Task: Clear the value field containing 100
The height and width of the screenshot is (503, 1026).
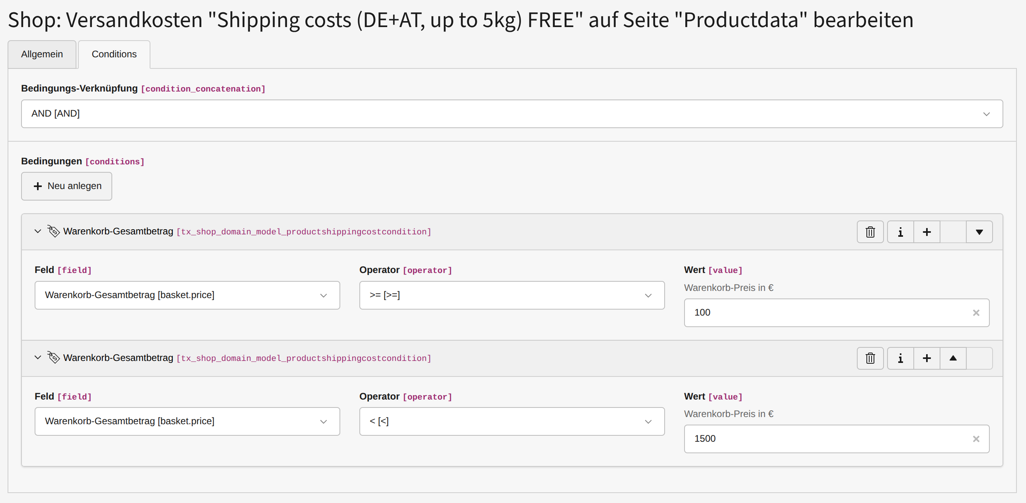Action: coord(976,313)
